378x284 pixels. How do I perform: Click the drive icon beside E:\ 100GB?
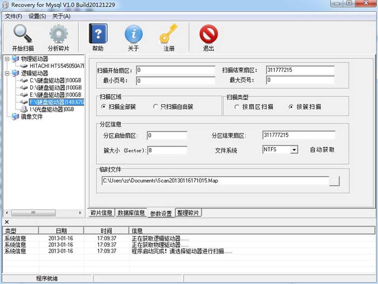point(24,94)
